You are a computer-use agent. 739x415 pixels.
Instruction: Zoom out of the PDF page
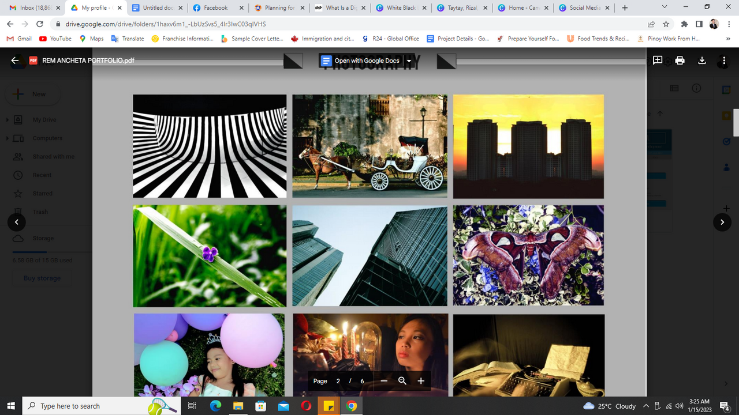click(384, 381)
